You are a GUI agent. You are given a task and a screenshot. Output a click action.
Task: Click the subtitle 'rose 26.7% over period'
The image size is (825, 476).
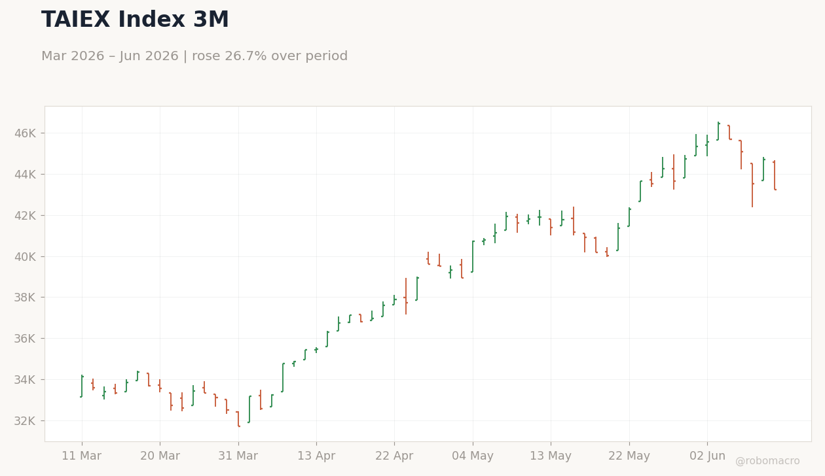[270, 56]
